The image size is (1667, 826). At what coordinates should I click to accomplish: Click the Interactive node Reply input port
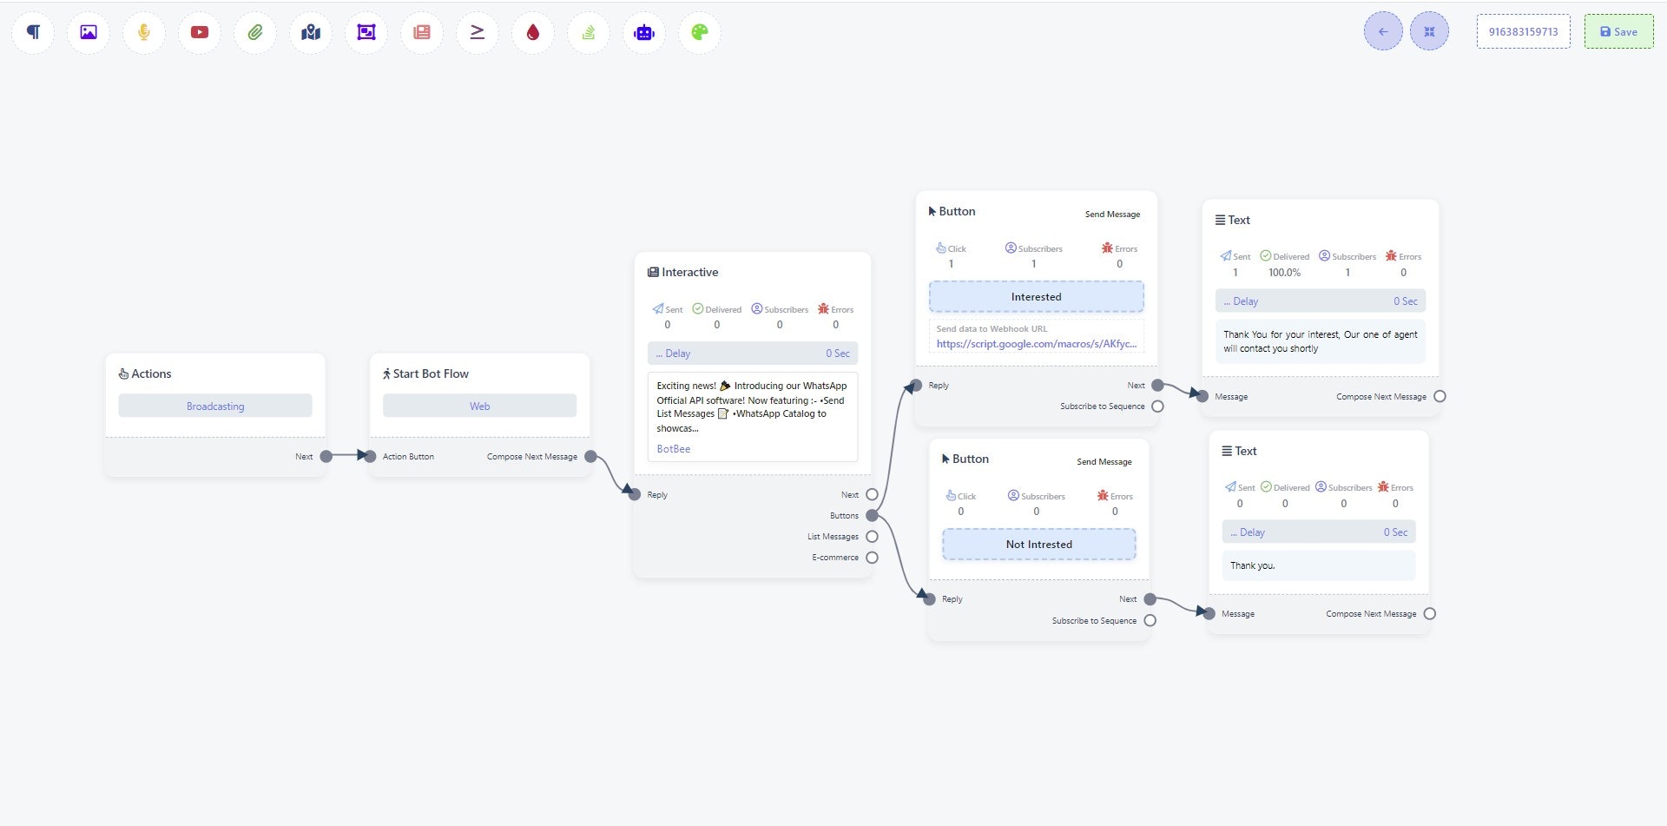636,494
